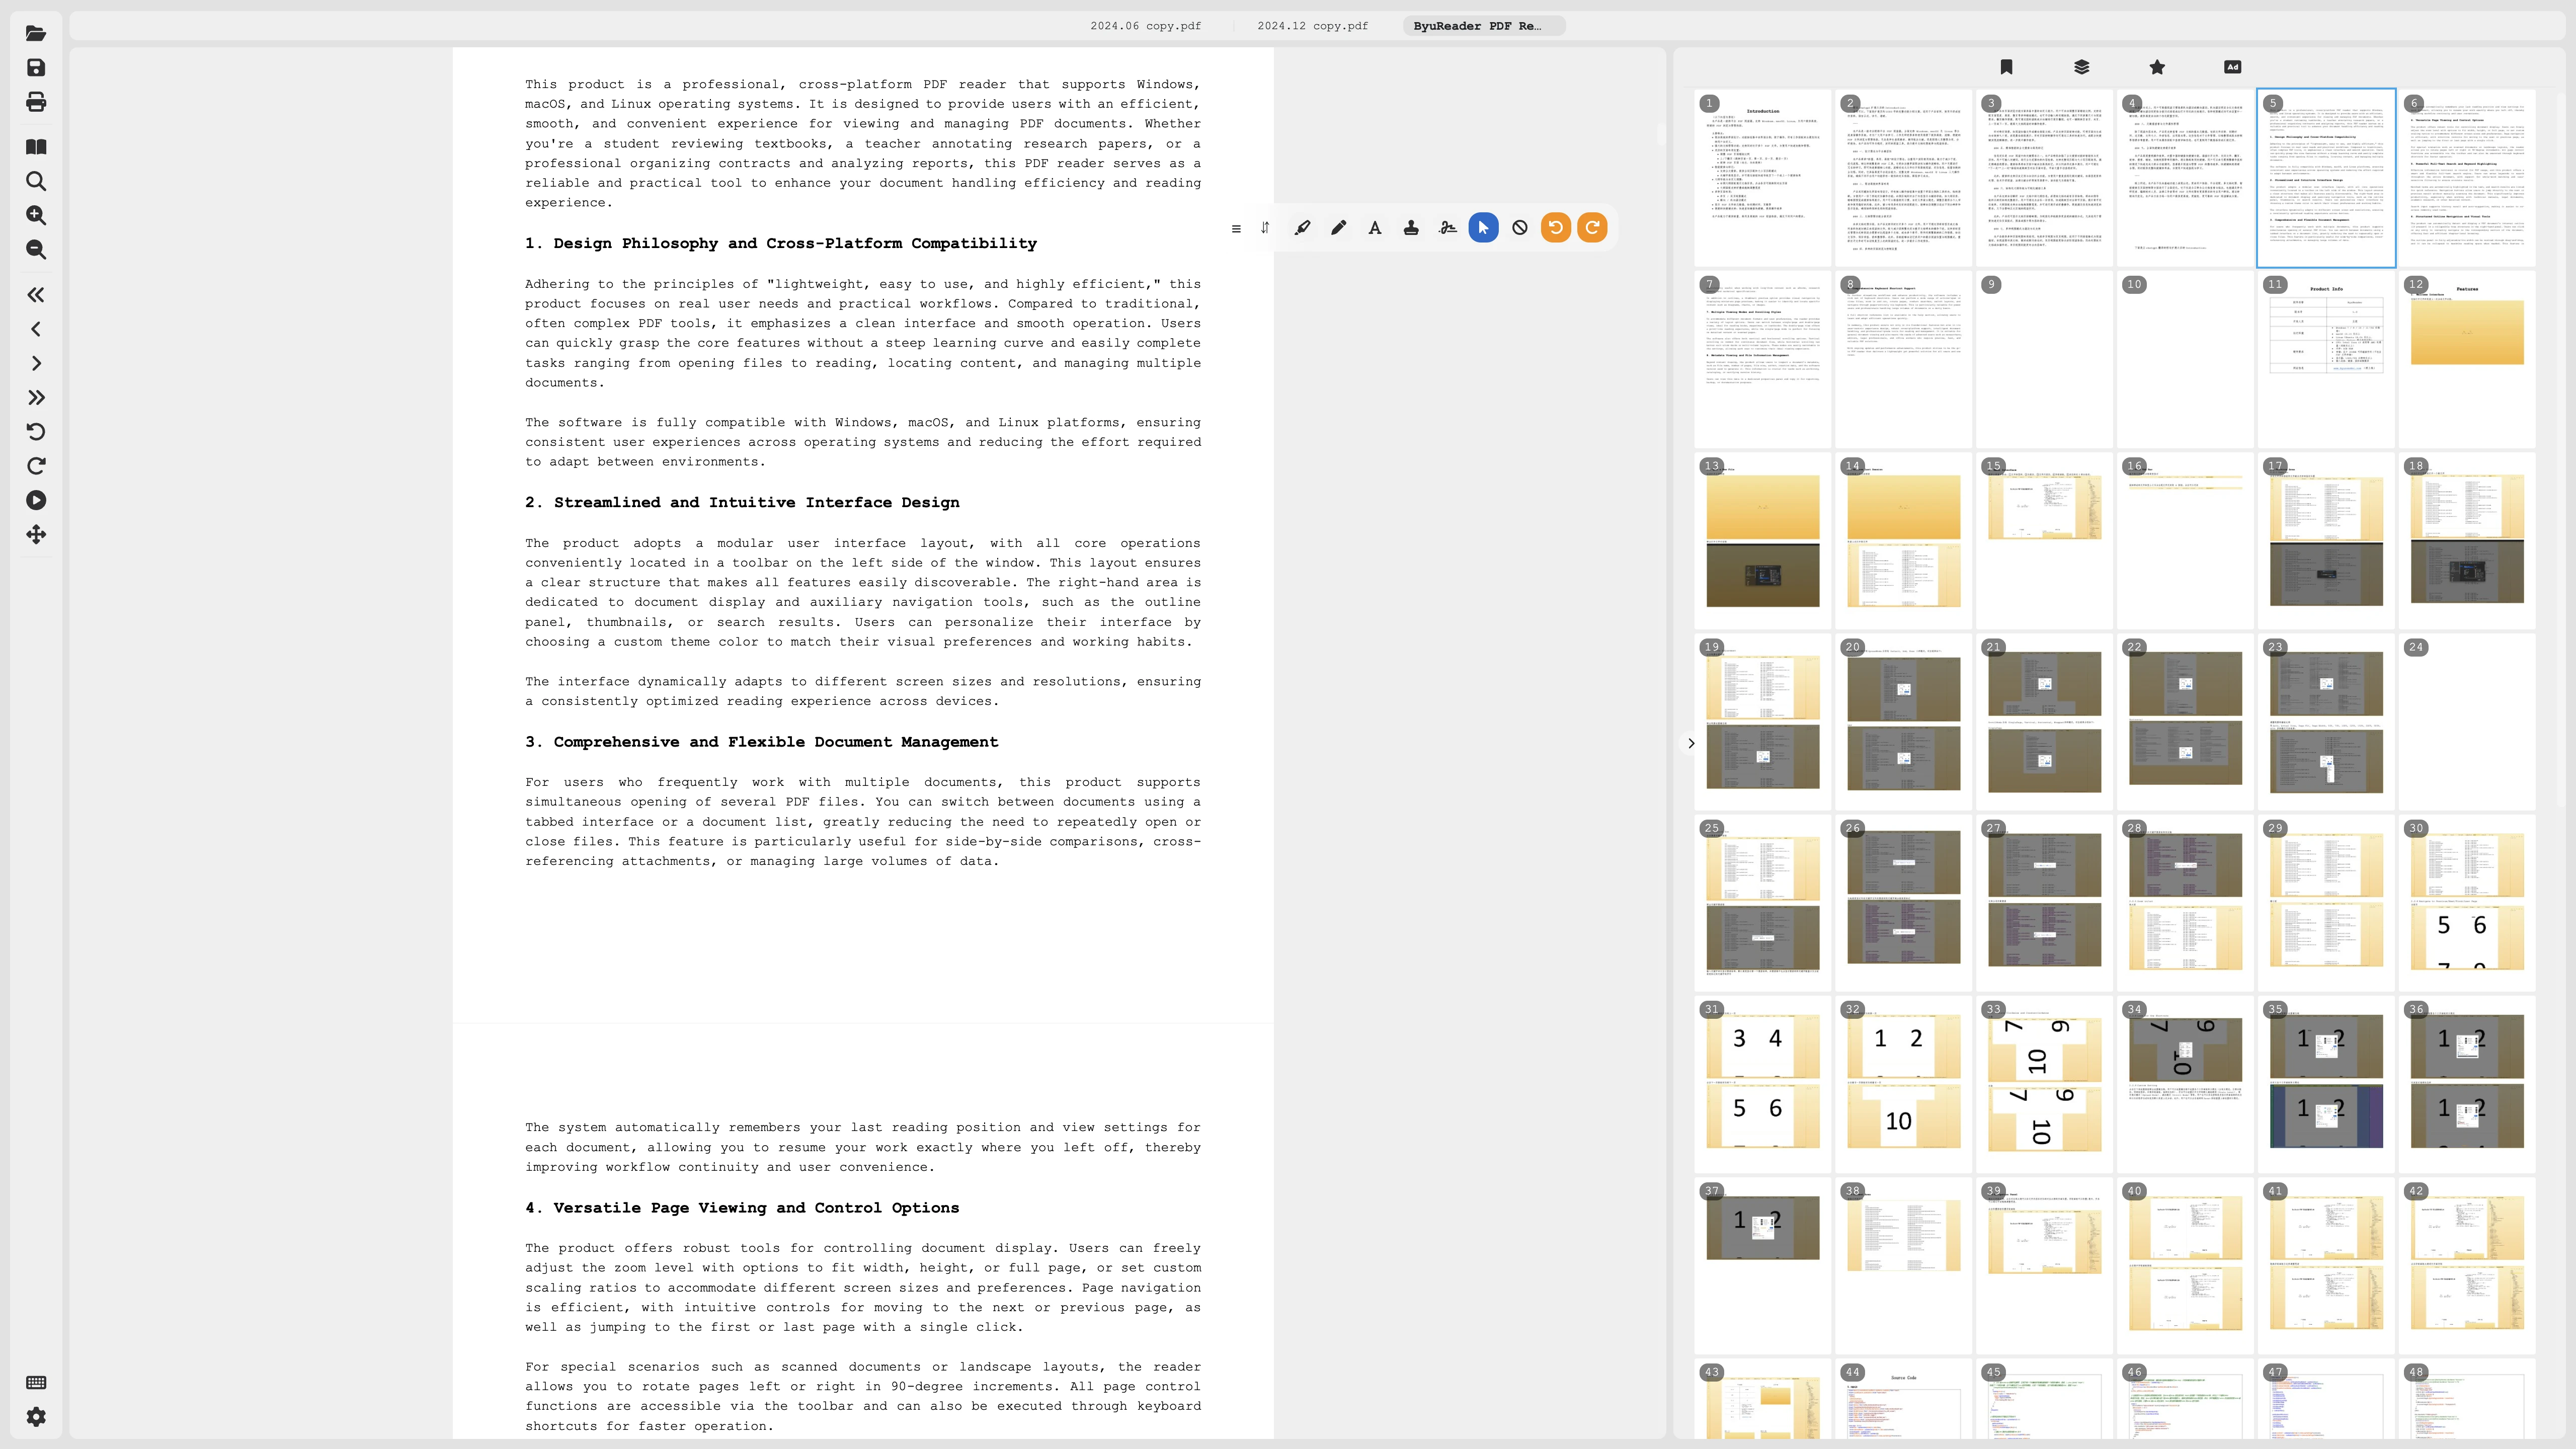Click heading "2. Streamlined and Intuitive Interface Design"
The height and width of the screenshot is (1449, 2576).
click(742, 503)
